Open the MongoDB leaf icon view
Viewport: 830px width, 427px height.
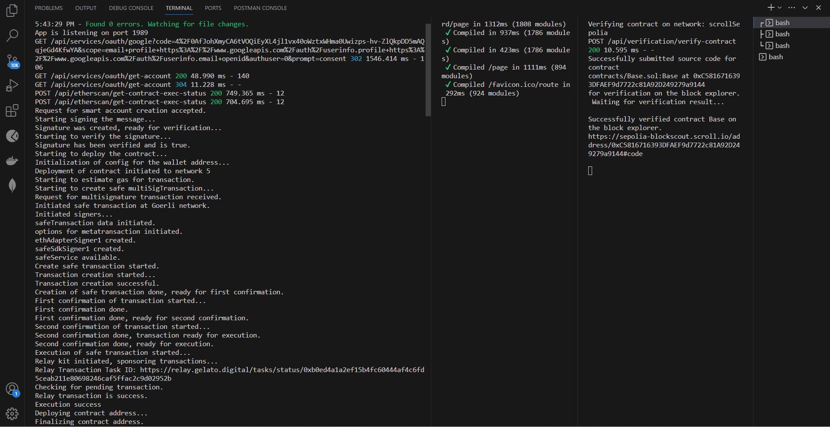(x=12, y=185)
